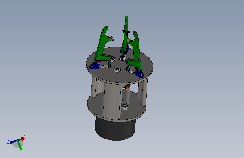Image resolution: width=244 pixels, height=158 pixels.
Task: Select the left blue hinge bracket
Action: [x=95, y=66]
